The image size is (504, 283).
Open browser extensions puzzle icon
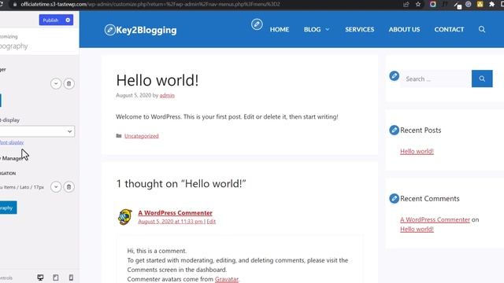tap(491, 4)
